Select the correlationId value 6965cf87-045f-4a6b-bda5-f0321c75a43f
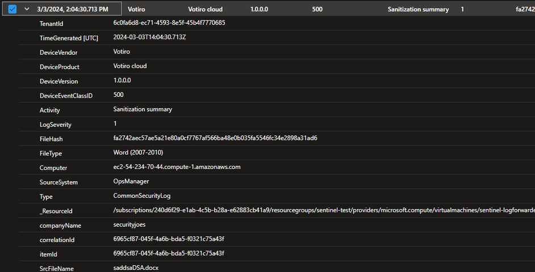Viewport: 535px width, 272px height. 169,239
